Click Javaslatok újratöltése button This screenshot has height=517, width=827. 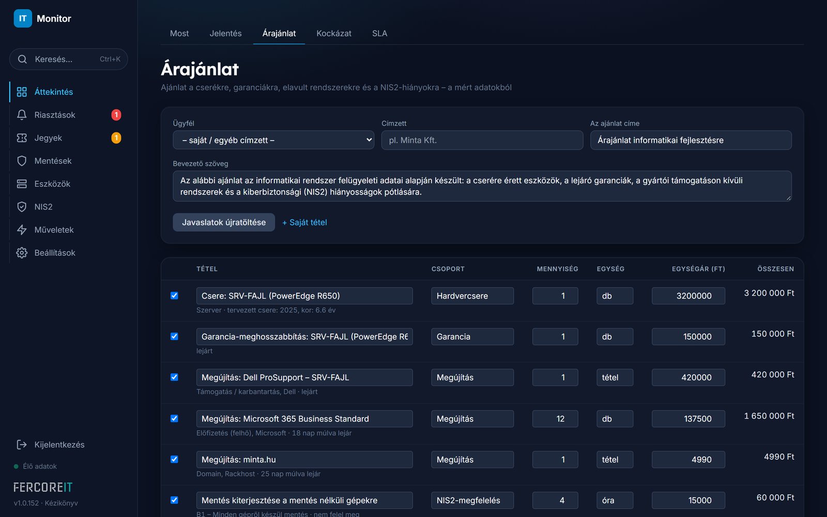pyautogui.click(x=224, y=222)
